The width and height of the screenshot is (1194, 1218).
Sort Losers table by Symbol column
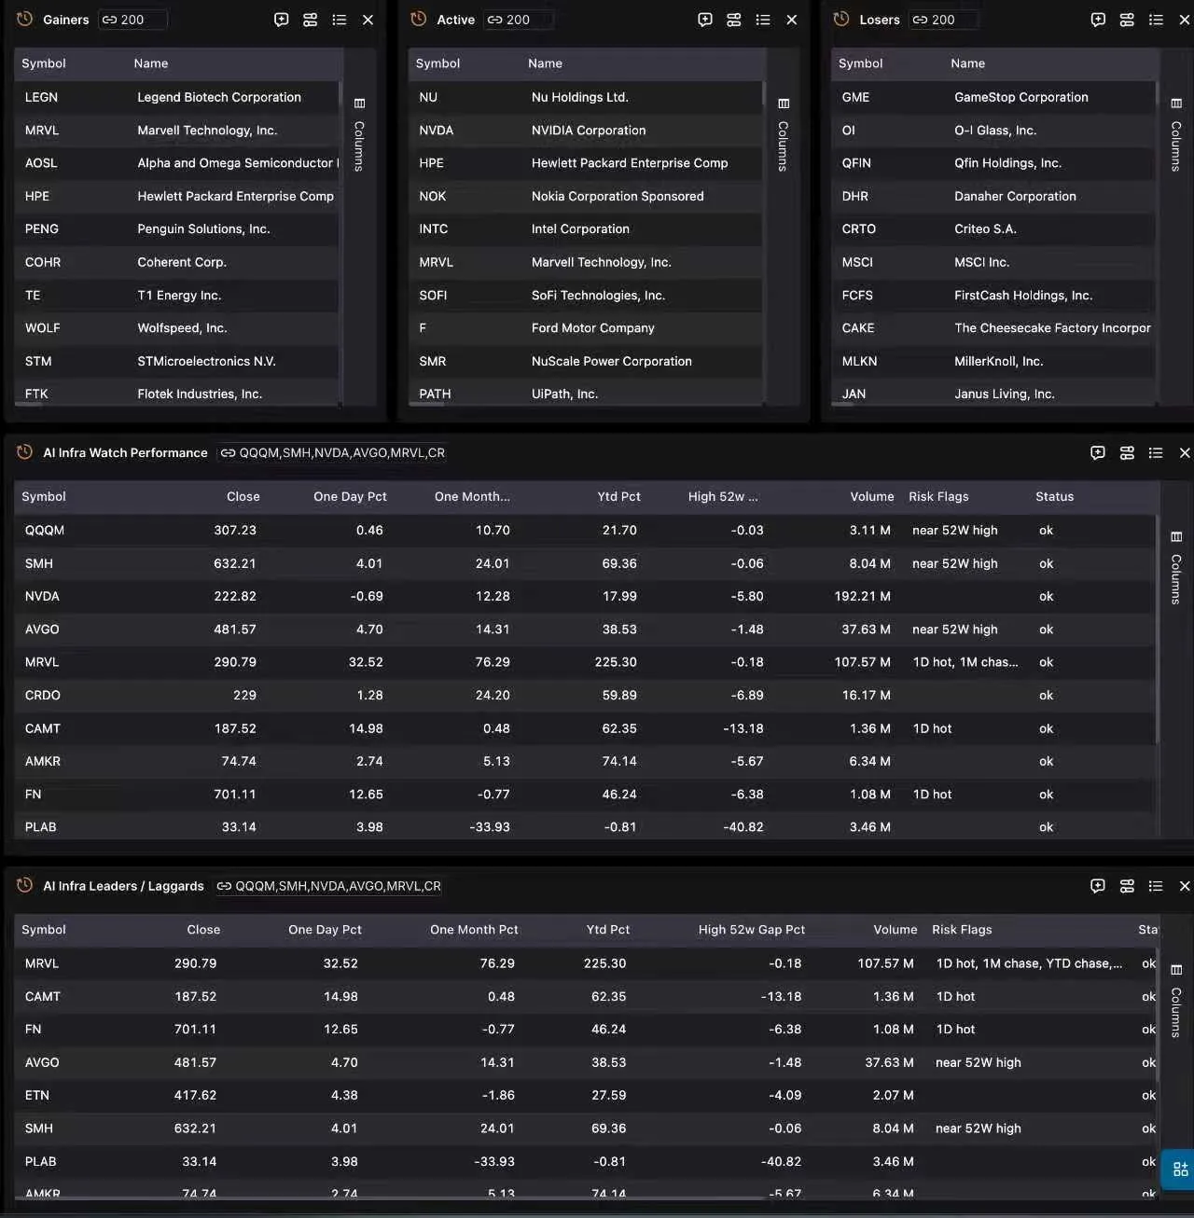point(860,63)
